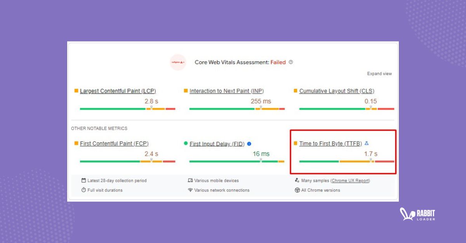Click the Rabbit Loader logo
The width and height of the screenshot is (466, 243).
click(x=418, y=214)
